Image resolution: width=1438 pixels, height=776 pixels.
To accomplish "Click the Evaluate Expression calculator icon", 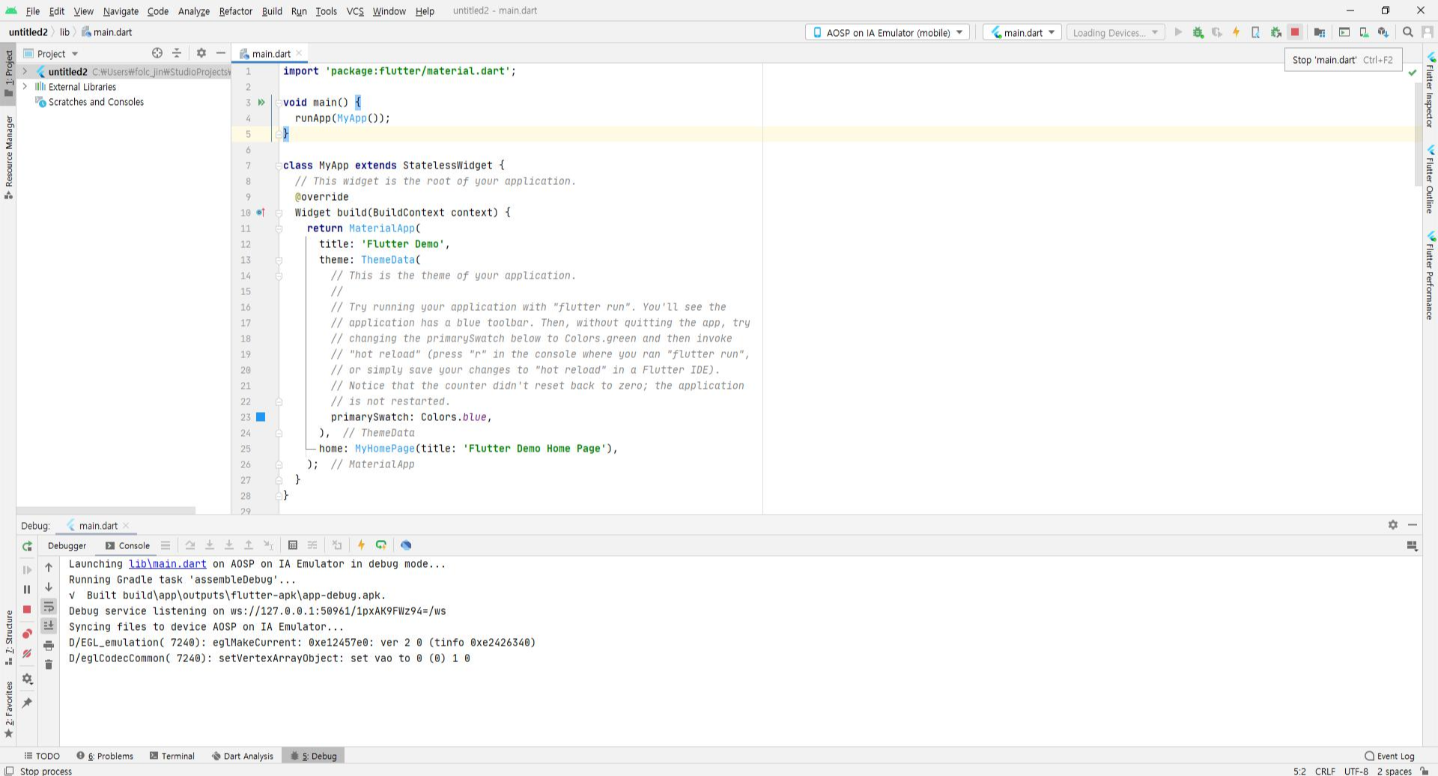I will click(x=293, y=545).
